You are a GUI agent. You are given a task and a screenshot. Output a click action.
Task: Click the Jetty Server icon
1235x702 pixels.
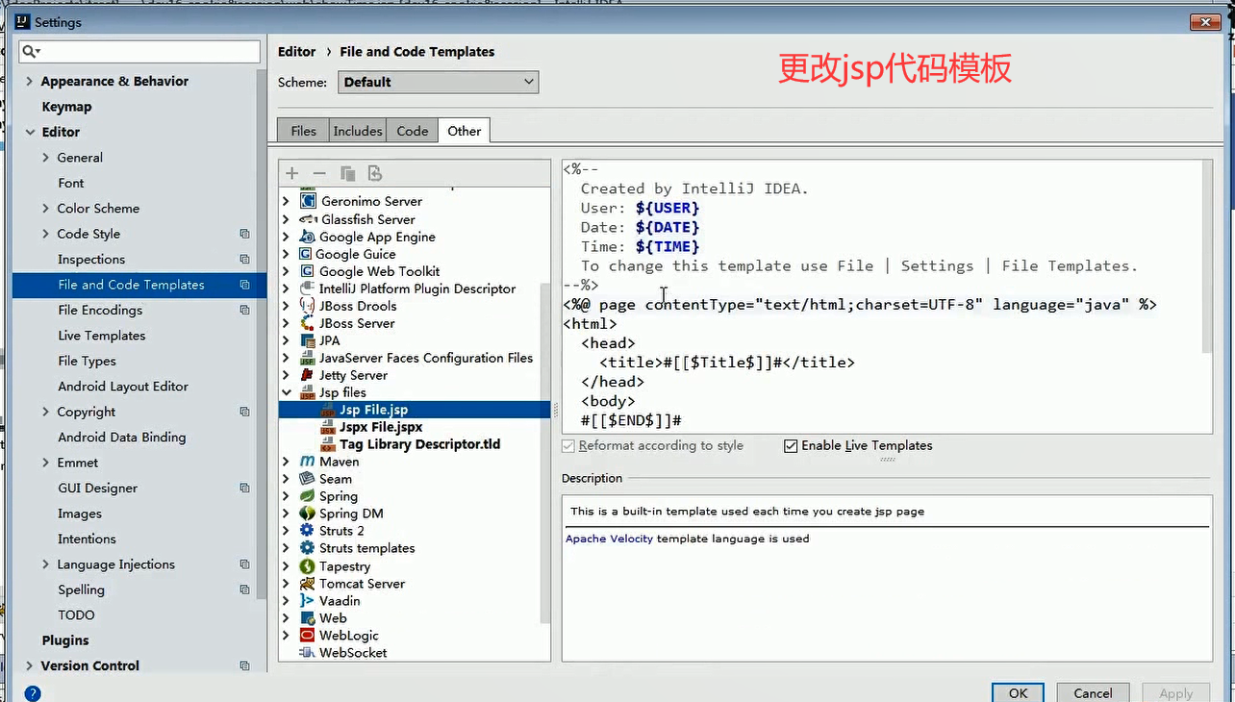coord(308,375)
